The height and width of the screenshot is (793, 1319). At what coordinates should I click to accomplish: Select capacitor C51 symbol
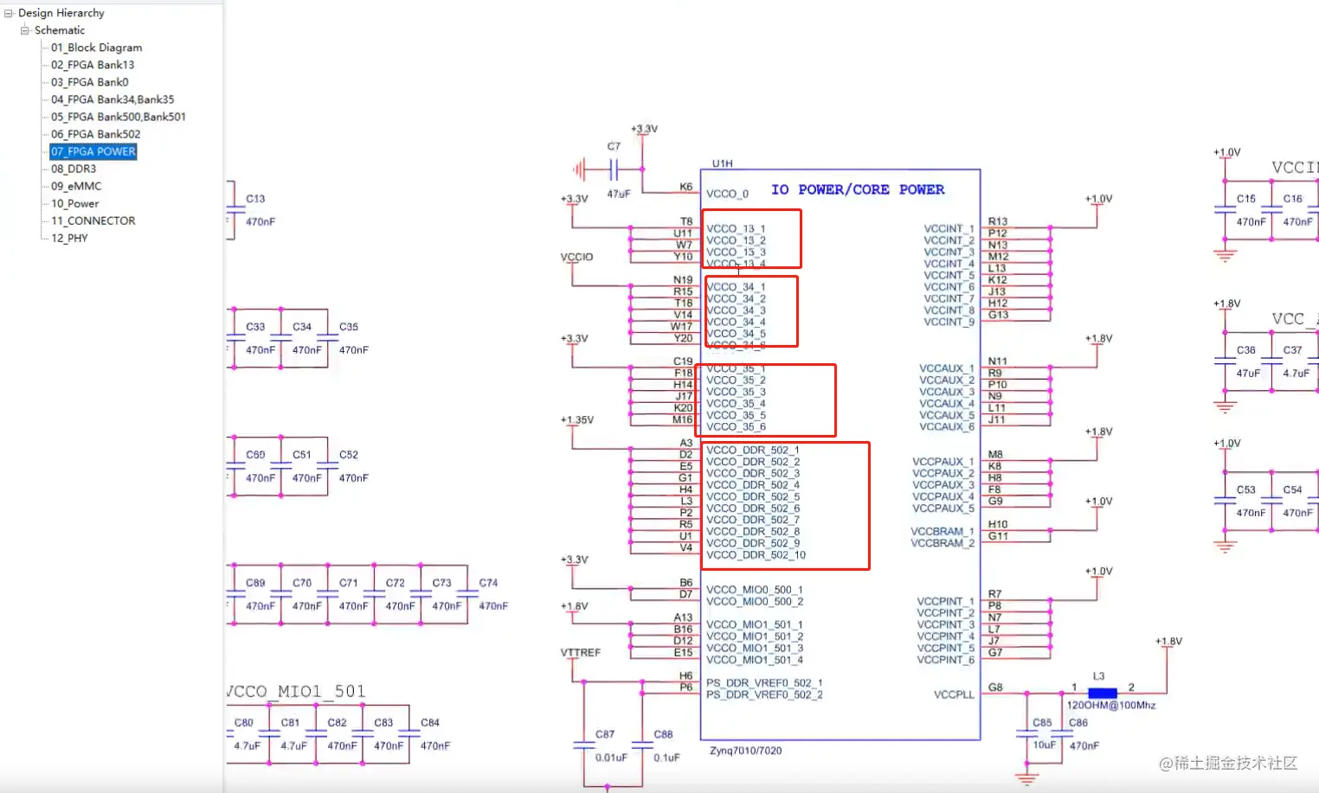(281, 465)
